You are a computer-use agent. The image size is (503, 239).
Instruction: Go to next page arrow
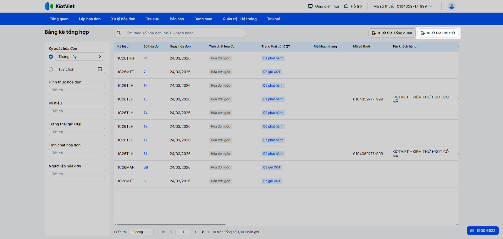(195, 232)
